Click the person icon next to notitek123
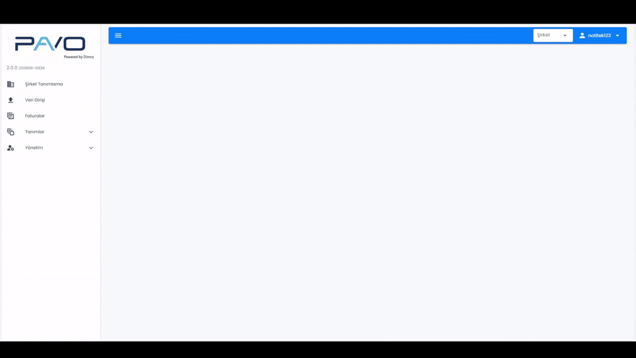Screen dimensions: 636x358 click(582, 35)
